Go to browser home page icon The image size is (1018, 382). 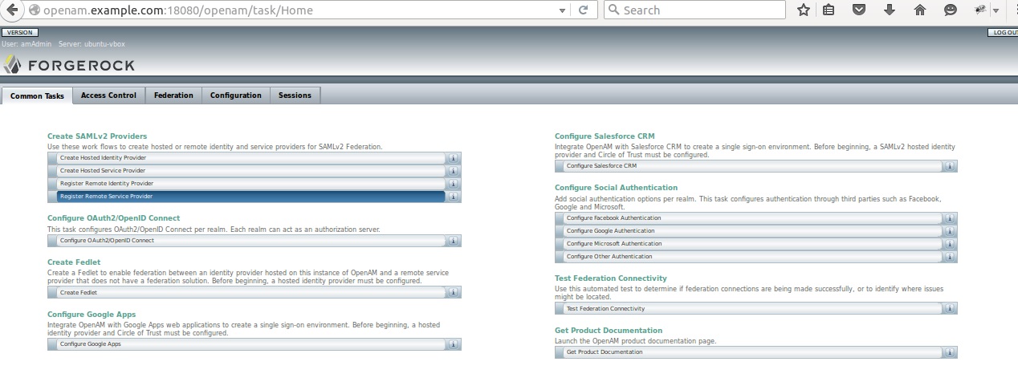[x=920, y=10]
